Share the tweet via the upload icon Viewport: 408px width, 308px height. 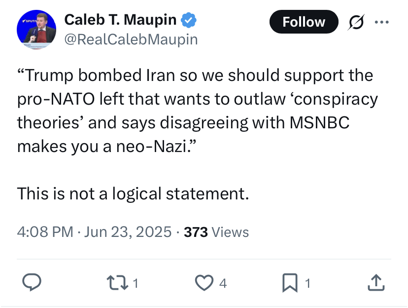[375, 282]
